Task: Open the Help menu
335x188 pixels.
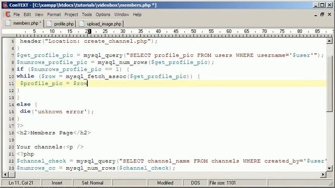Action: pyautogui.click(x=137, y=15)
